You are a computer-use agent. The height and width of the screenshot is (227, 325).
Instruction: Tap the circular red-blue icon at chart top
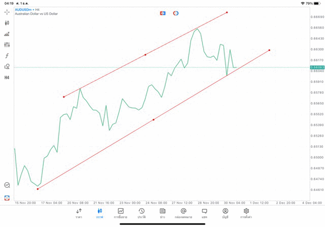[176, 13]
